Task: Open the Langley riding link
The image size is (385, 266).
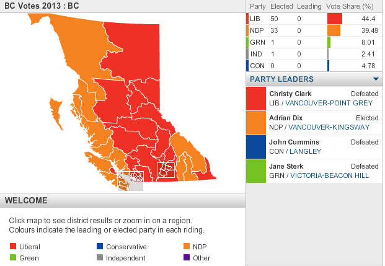Action: tap(301, 151)
